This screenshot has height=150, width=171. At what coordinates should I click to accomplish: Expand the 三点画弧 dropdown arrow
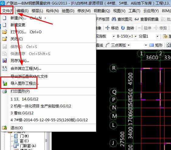point(129,45)
